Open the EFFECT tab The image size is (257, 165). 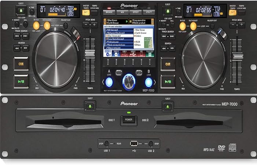(136, 12)
